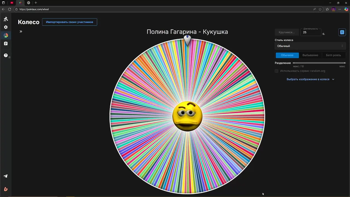Open the help question mark icon
Screen dimensions: 350x197
coord(6,55)
